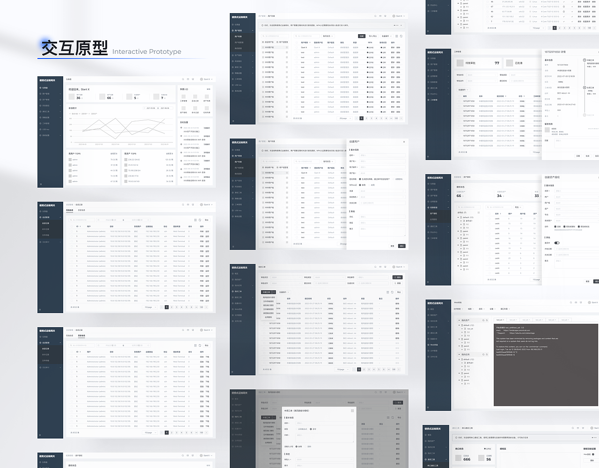Tick the Slant X row checkbox behind 创建用户

coord(297,173)
